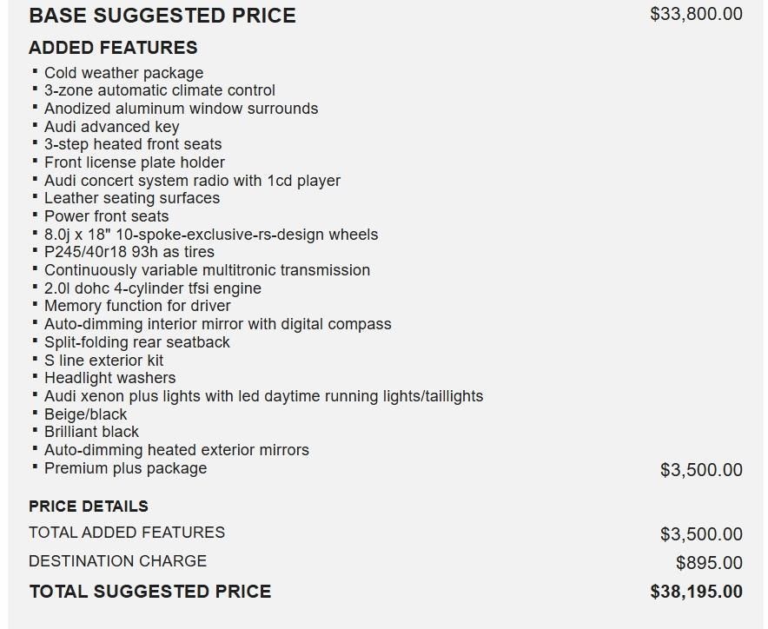Select the Cold weather package item
This screenshot has height=629, width=768.
coord(123,73)
